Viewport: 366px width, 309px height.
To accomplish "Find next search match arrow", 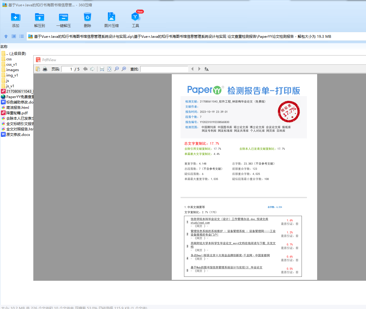I will [x=199, y=69].
